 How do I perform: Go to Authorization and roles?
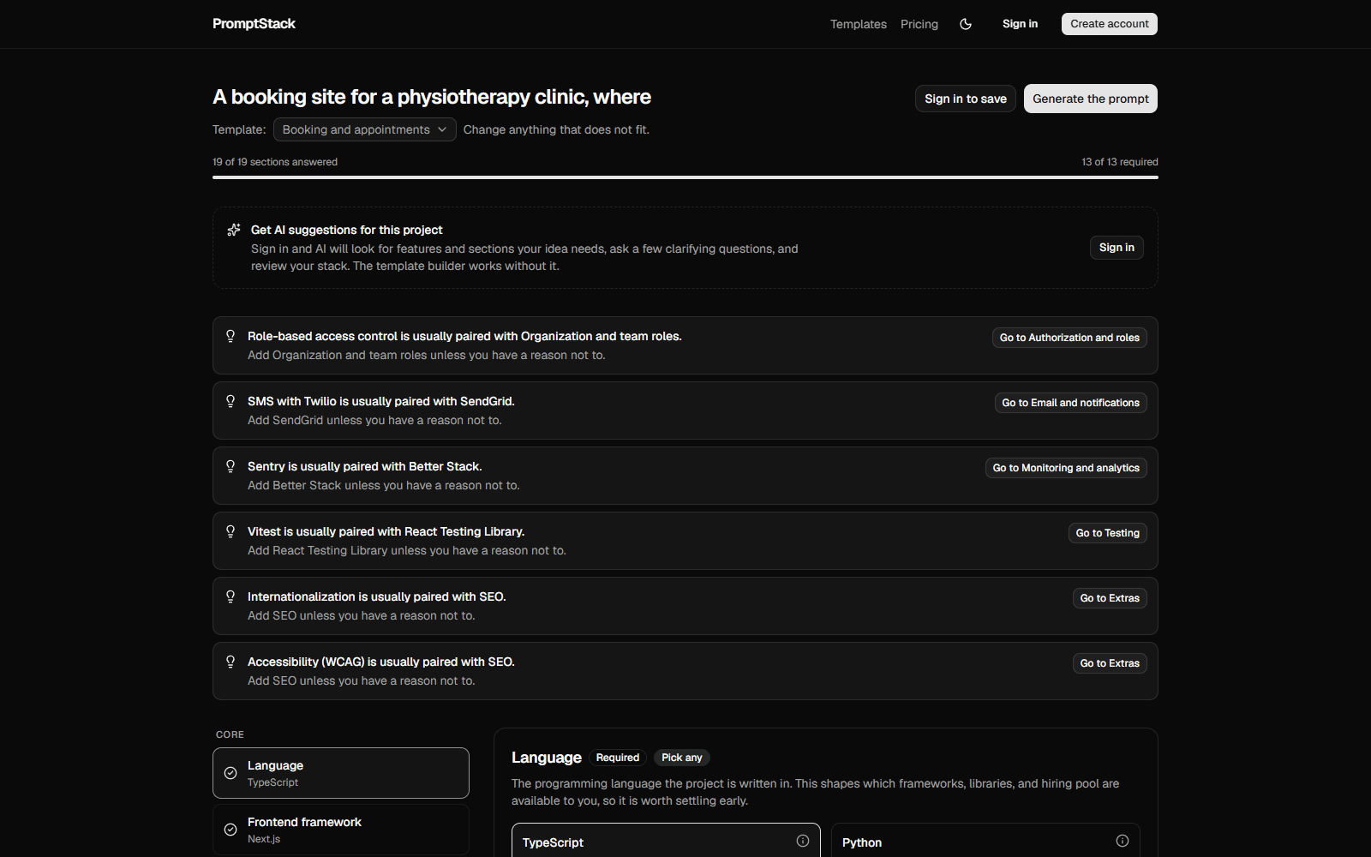click(1069, 338)
